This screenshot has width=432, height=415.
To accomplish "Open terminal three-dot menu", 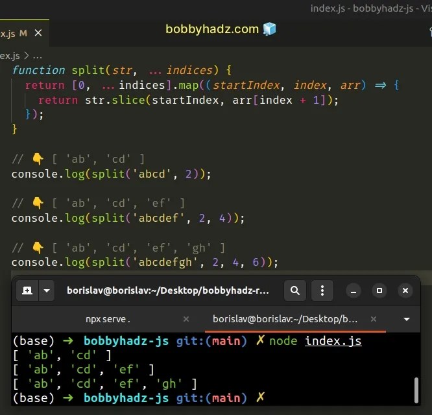I will pyautogui.click(x=322, y=290).
